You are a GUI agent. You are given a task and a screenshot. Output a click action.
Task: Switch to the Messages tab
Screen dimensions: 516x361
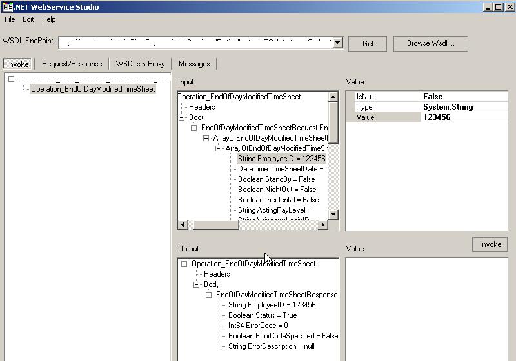(194, 64)
